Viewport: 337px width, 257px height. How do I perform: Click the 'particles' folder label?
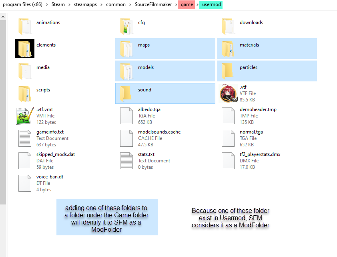[x=249, y=67]
